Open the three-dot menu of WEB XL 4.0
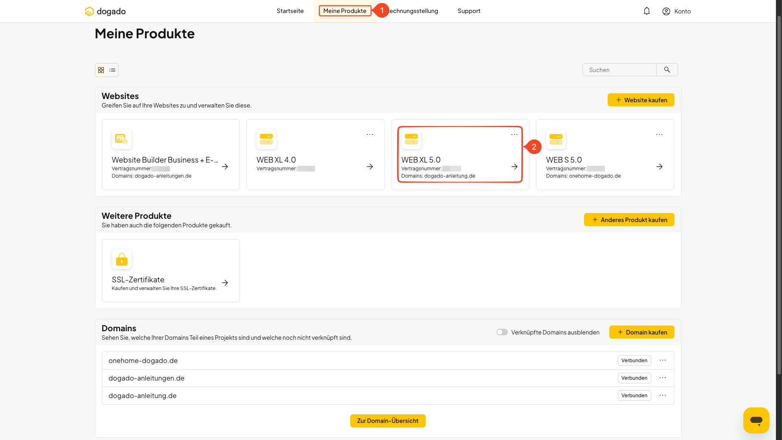The width and height of the screenshot is (782, 440). pyautogui.click(x=370, y=134)
